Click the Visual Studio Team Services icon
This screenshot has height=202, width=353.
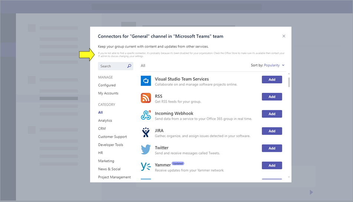pyautogui.click(x=146, y=81)
